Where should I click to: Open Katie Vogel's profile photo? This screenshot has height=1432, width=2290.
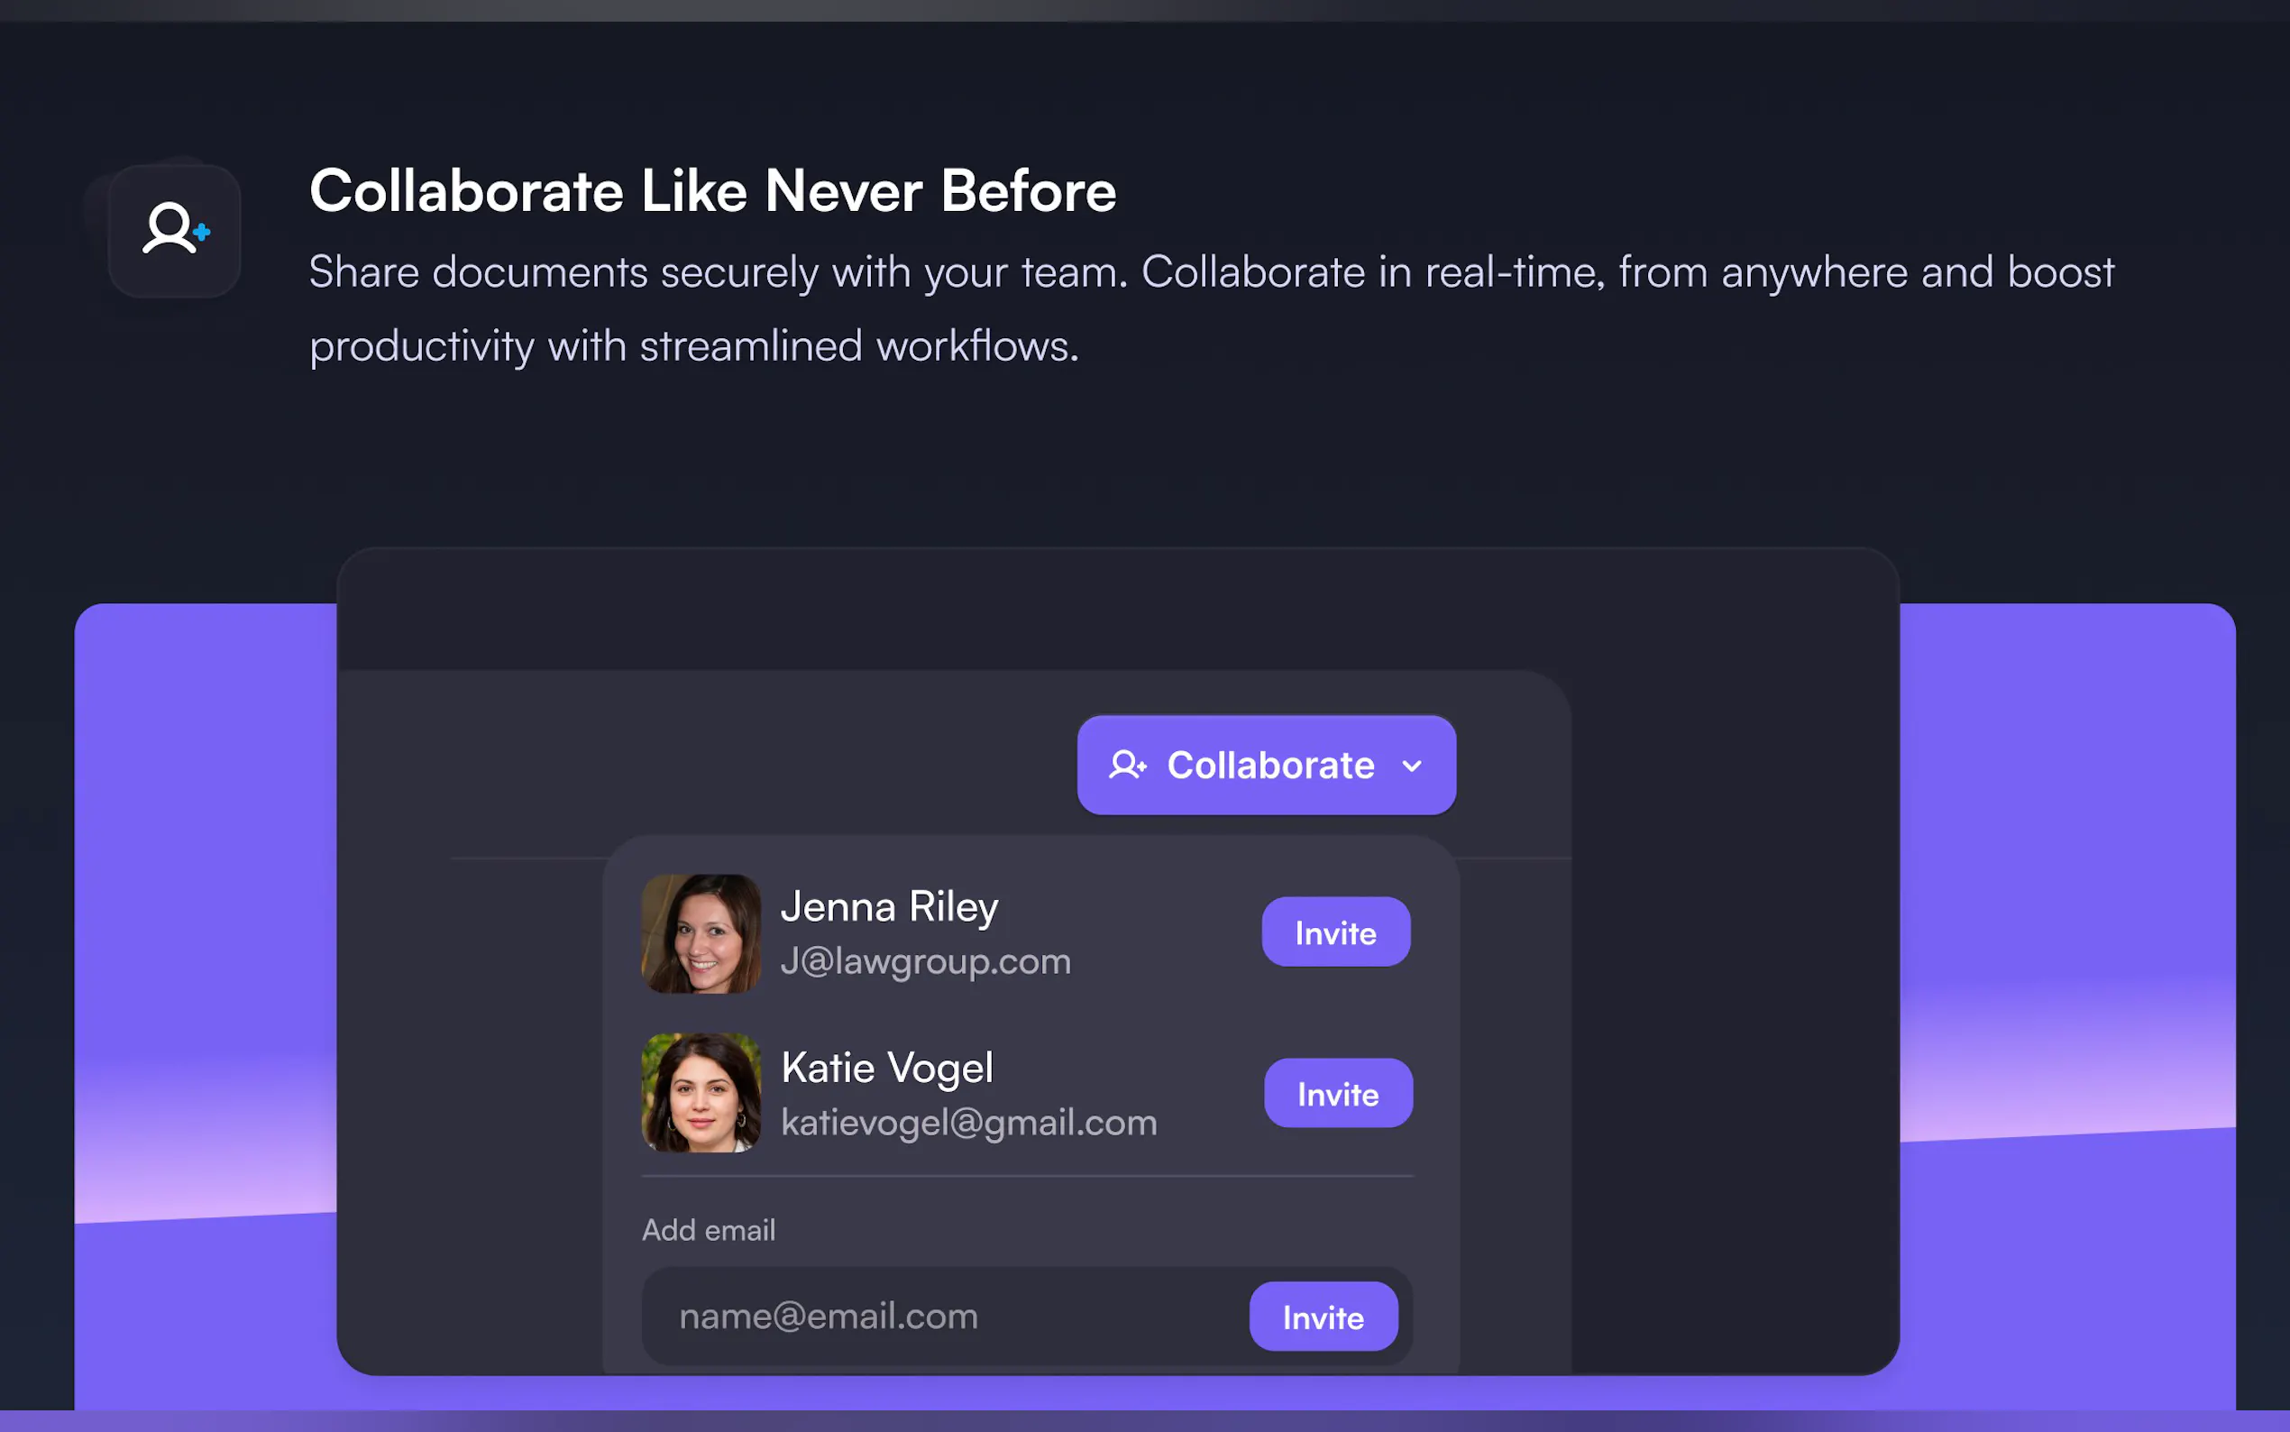[701, 1093]
